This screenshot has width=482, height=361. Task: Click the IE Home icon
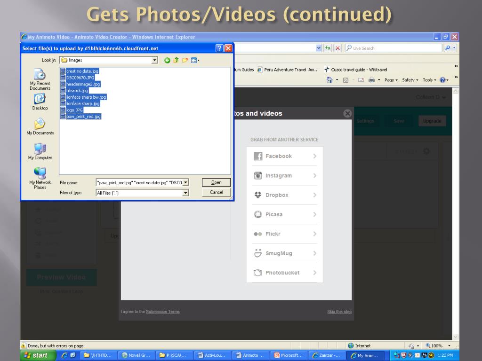click(x=329, y=80)
